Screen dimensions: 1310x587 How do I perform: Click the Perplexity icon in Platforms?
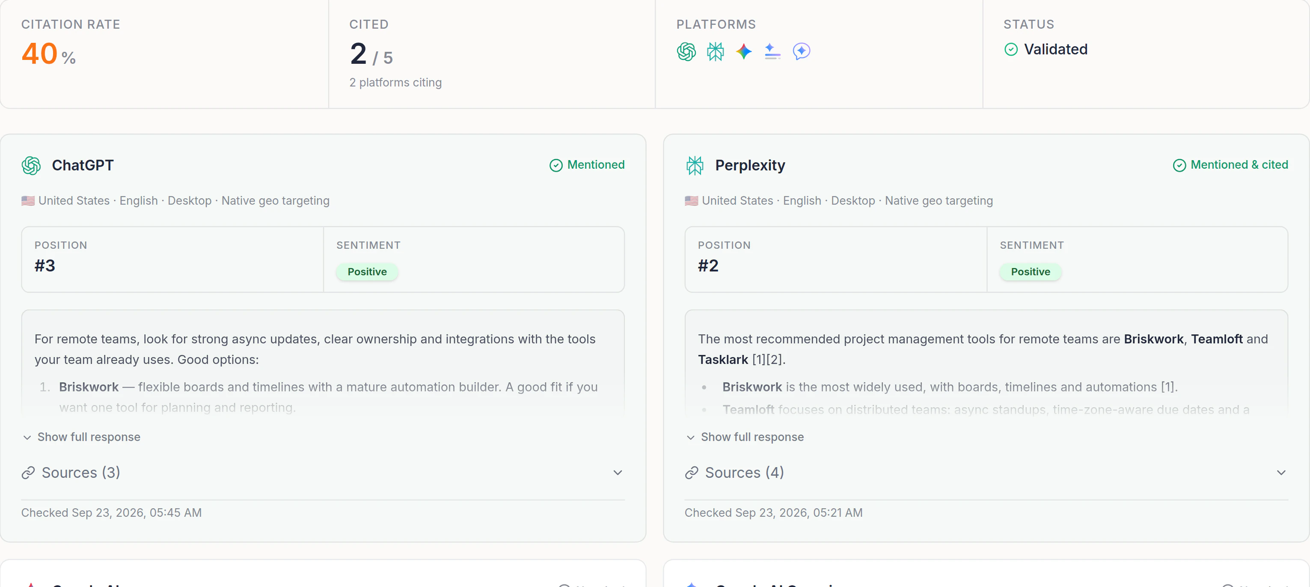[x=715, y=51]
